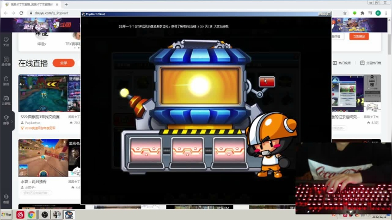Viewport: 392px width, 220px height.
Task: Expand the Douyu sidebar with the side arrow
Action: click(x=12, y=121)
